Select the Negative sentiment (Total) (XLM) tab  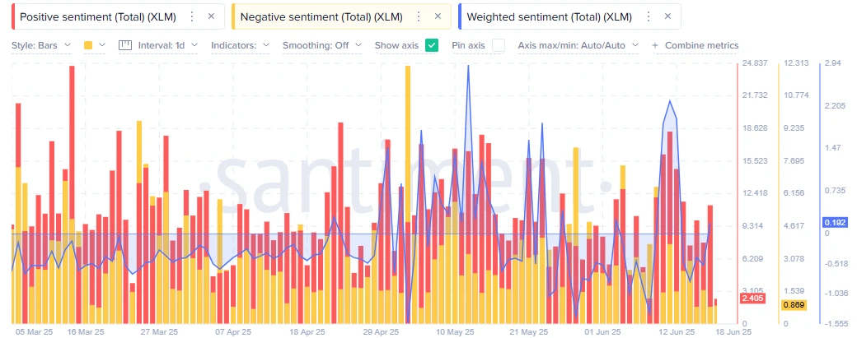click(321, 17)
